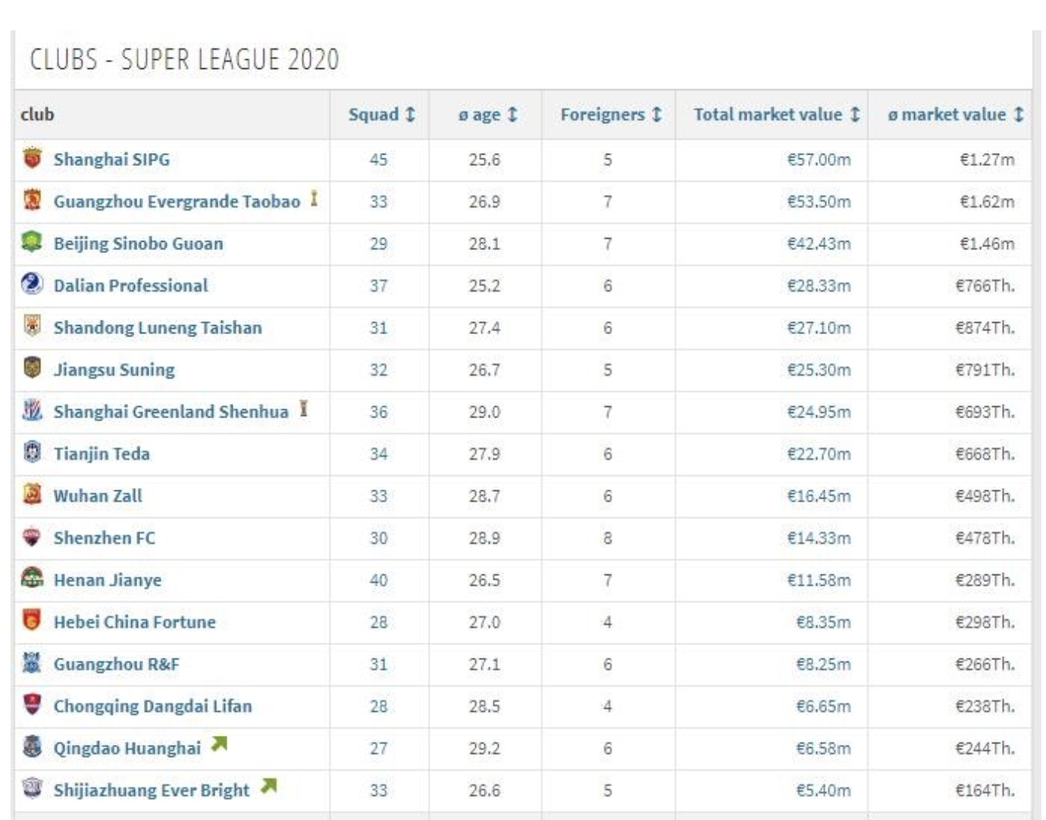The image size is (1046, 820).
Task: Click the Jiangsu Suning crest icon
Action: (32, 368)
